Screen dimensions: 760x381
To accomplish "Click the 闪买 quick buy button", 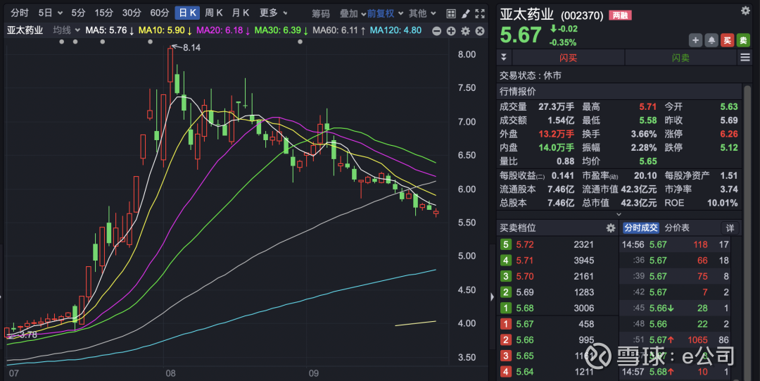I will tap(568, 58).
